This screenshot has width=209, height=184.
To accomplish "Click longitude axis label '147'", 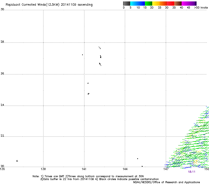I will (166, 169).
